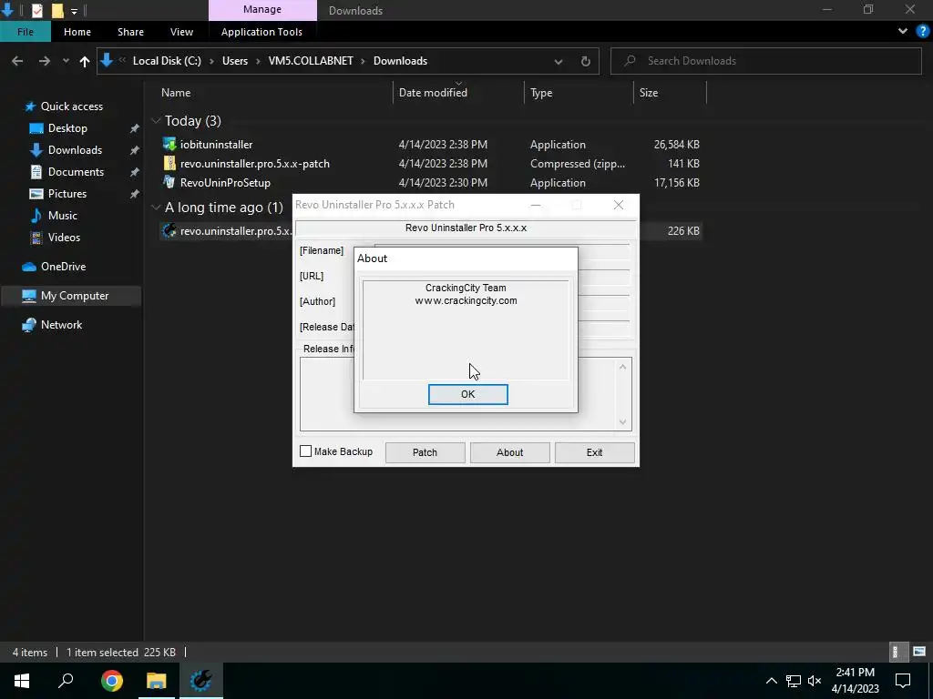
Task: Go forward with the forward arrow
Action: pyautogui.click(x=44, y=61)
